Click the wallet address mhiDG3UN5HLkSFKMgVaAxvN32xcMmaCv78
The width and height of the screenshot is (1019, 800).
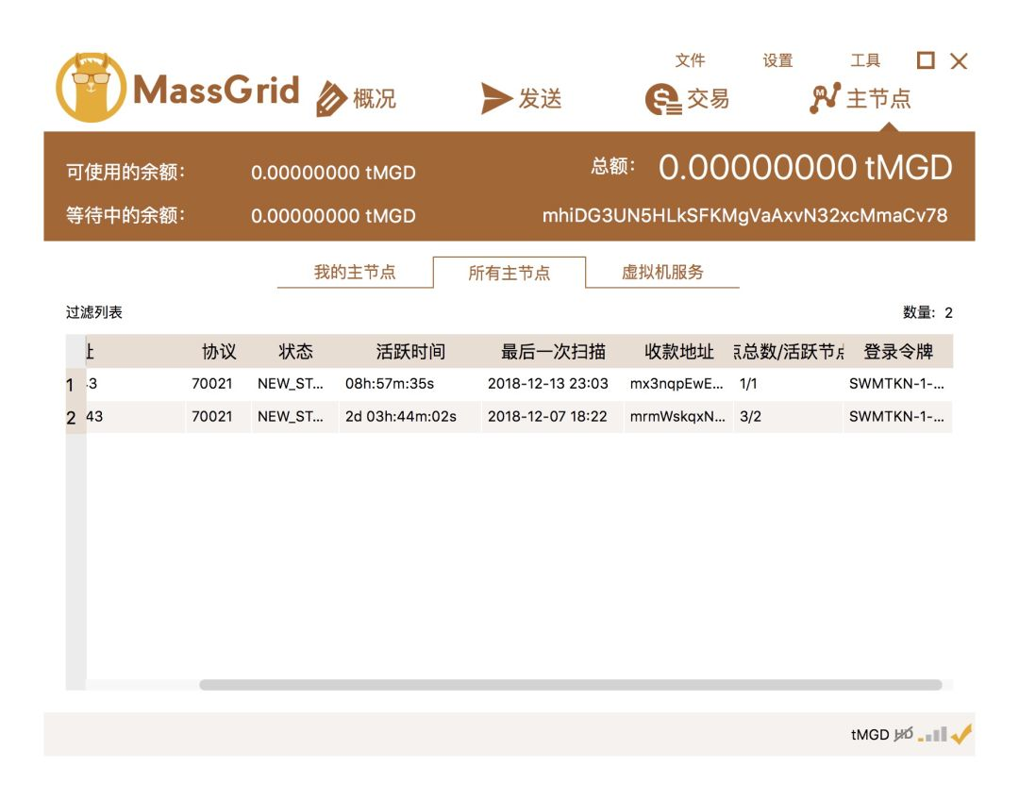744,215
